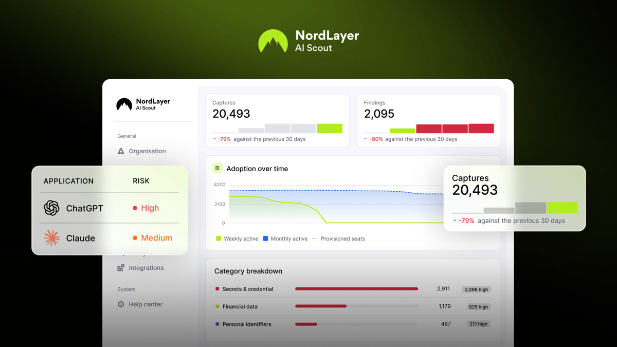Click the RISK column header
This screenshot has height=347, width=617.
pos(141,181)
